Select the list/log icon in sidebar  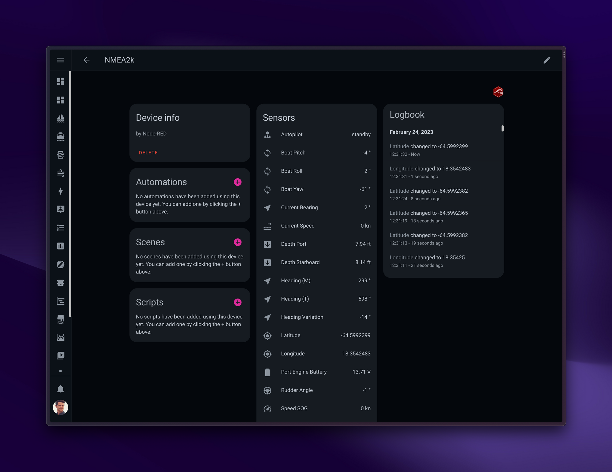60,228
